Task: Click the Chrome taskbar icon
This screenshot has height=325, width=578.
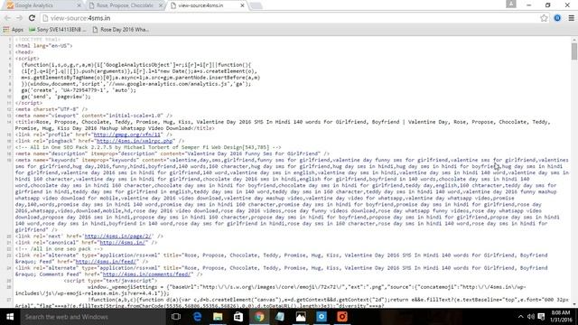Action: tap(259, 317)
